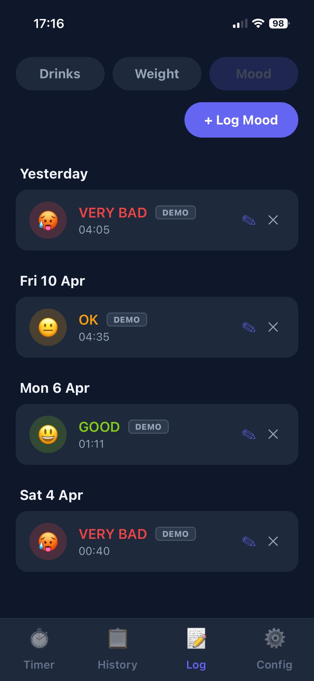Delete the Sat 4 Apr mood entry
The height and width of the screenshot is (681, 314).
(273, 541)
